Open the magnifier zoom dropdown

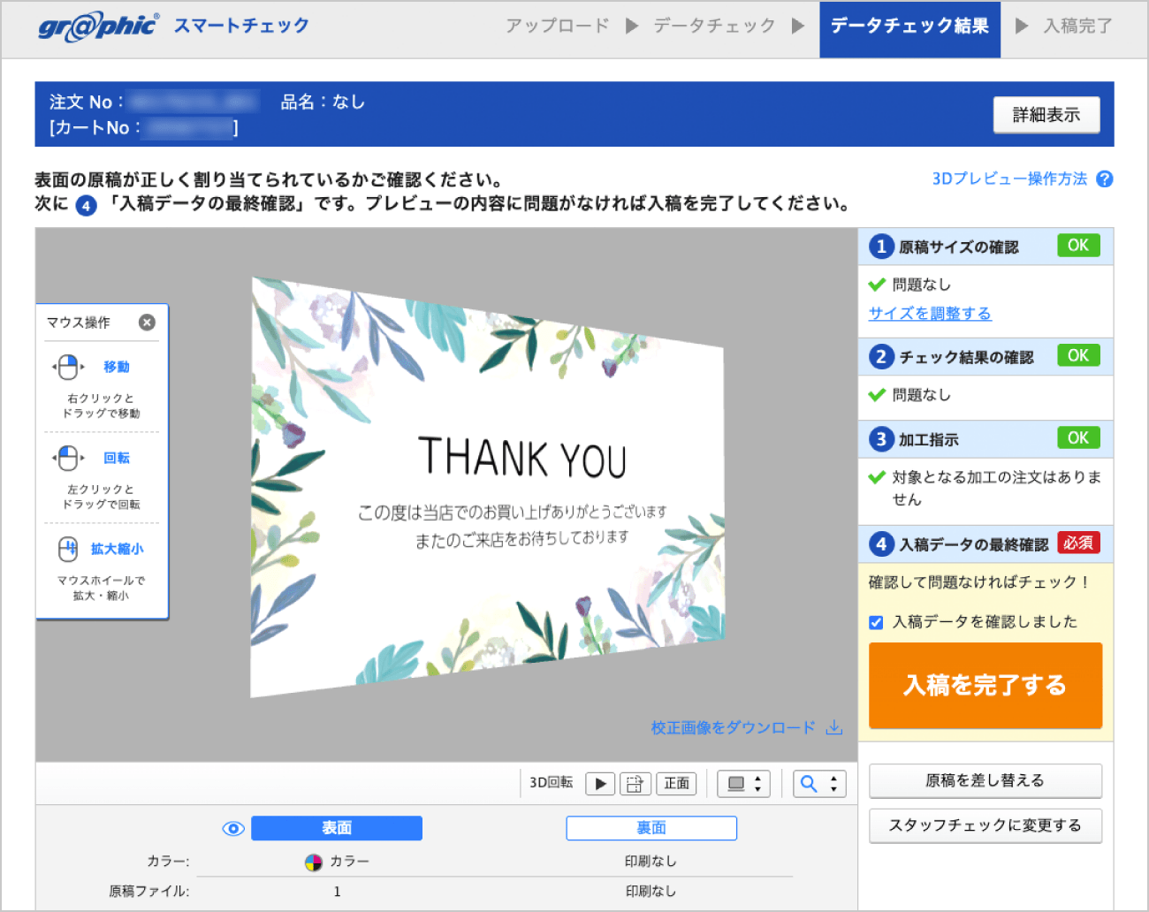click(x=819, y=783)
